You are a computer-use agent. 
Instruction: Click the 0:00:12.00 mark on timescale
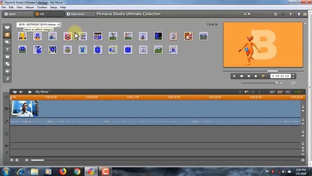[x=133, y=97]
